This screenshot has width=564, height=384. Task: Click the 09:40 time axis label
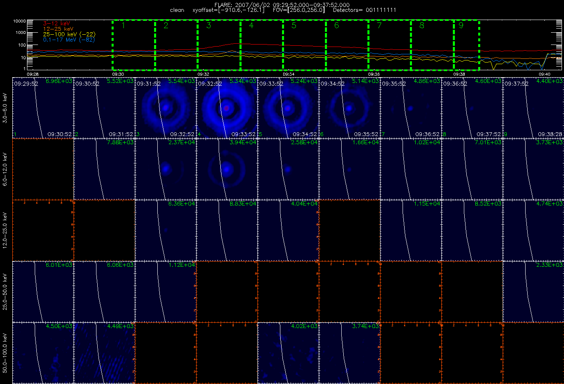544,74
